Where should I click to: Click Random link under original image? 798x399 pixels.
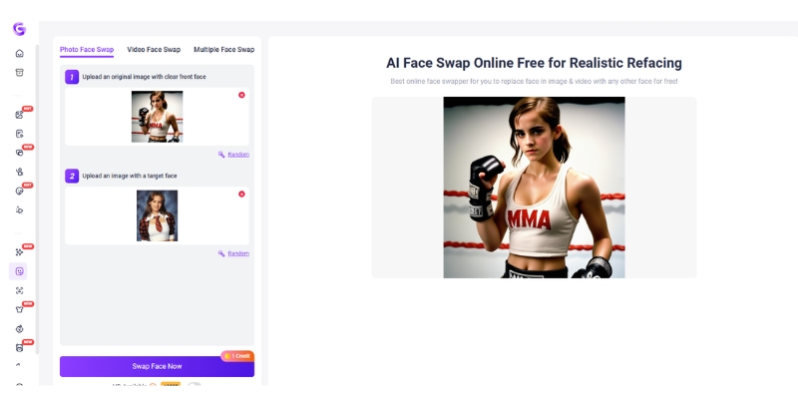238,155
